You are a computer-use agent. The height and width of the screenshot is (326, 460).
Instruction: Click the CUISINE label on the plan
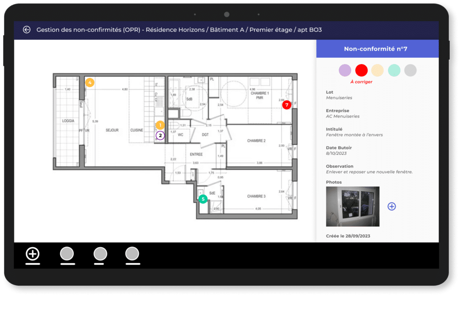[x=137, y=130]
